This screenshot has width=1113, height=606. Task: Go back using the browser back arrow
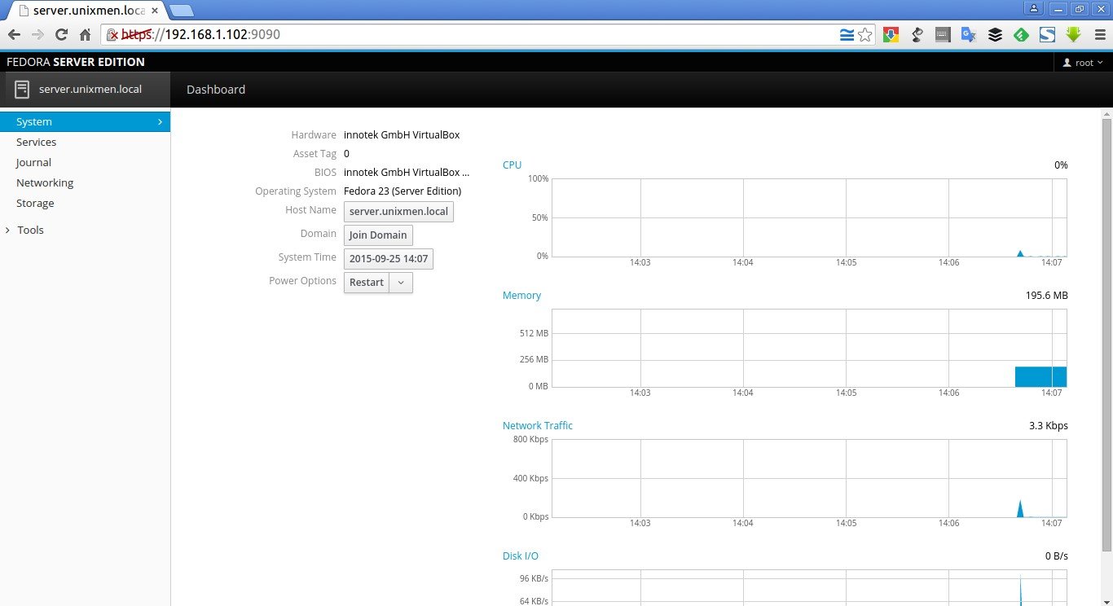14,35
